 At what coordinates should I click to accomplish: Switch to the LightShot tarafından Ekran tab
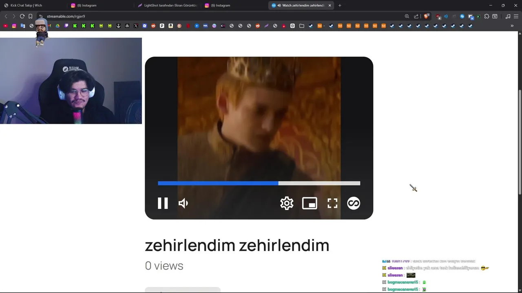point(168,5)
